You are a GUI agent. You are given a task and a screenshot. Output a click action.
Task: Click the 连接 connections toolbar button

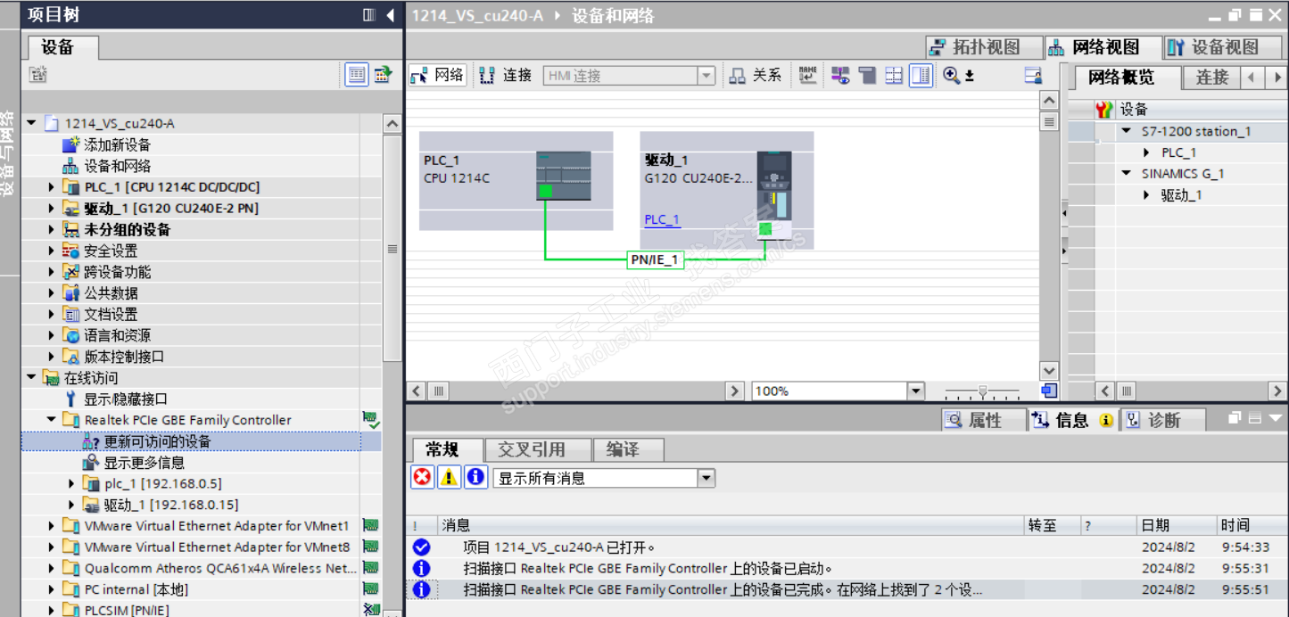pyautogui.click(x=506, y=76)
